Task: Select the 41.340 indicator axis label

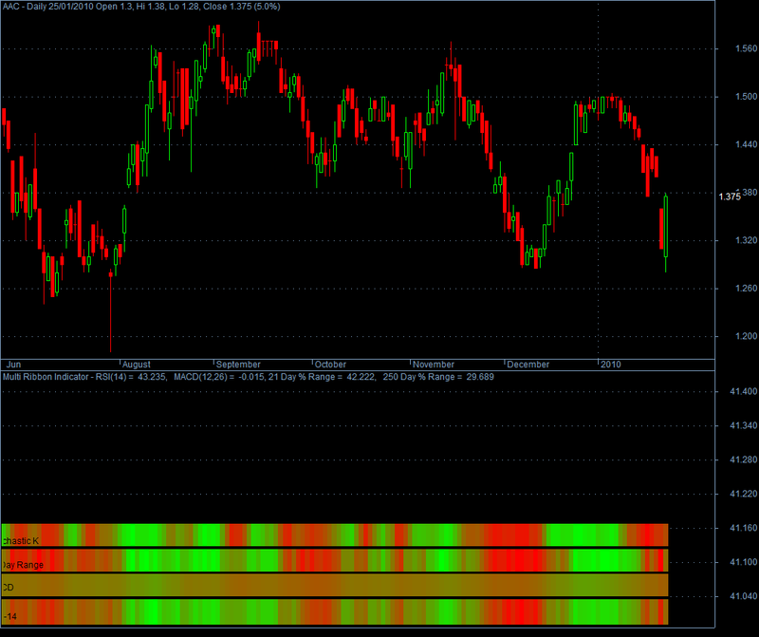Action: coord(744,426)
